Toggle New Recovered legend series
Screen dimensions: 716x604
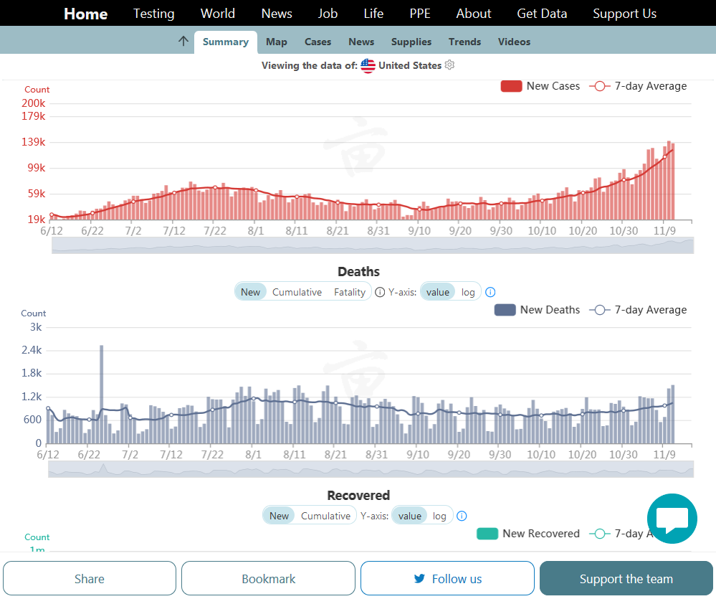click(x=528, y=534)
